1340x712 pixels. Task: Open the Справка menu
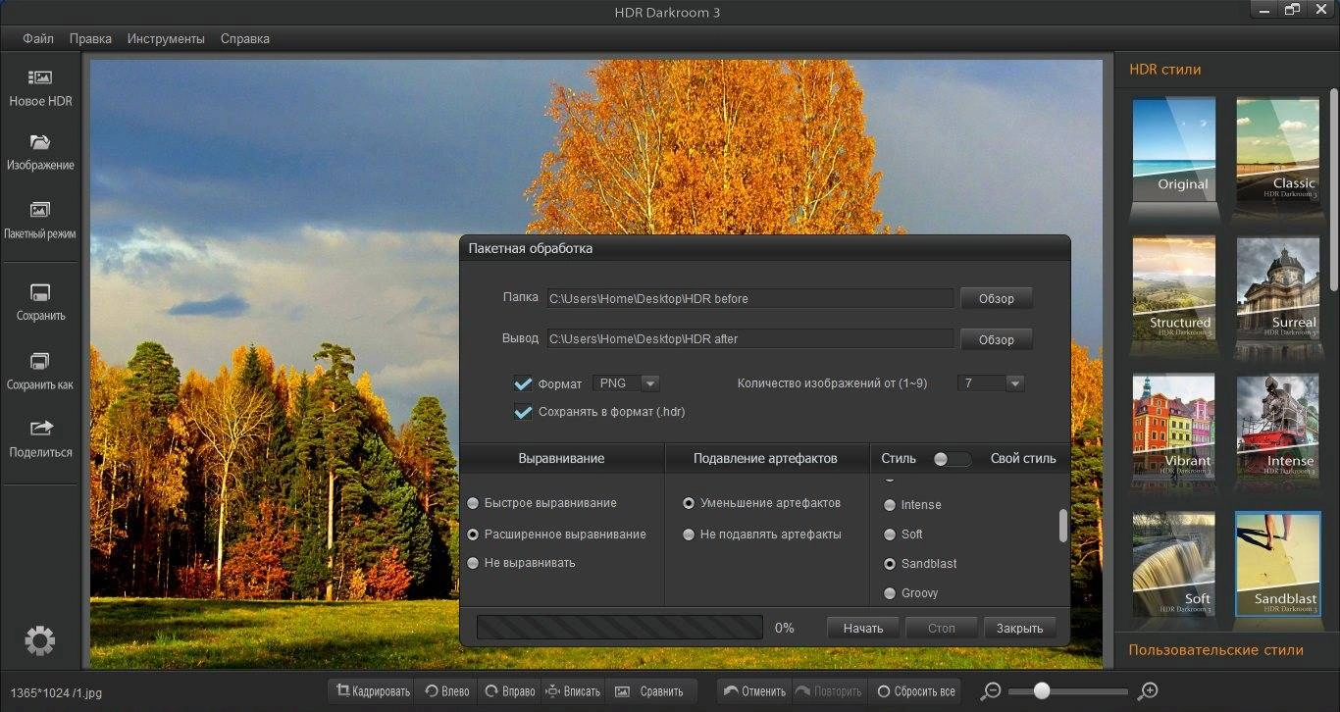pos(245,39)
